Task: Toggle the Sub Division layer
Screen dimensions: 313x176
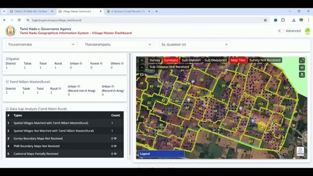Action: [x=191, y=60]
